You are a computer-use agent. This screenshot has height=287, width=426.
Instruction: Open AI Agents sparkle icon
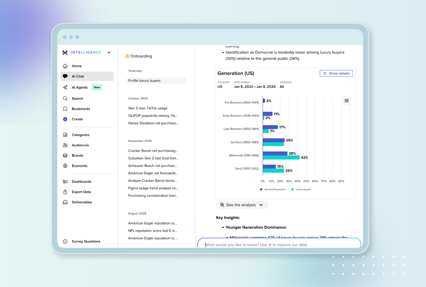click(65, 87)
